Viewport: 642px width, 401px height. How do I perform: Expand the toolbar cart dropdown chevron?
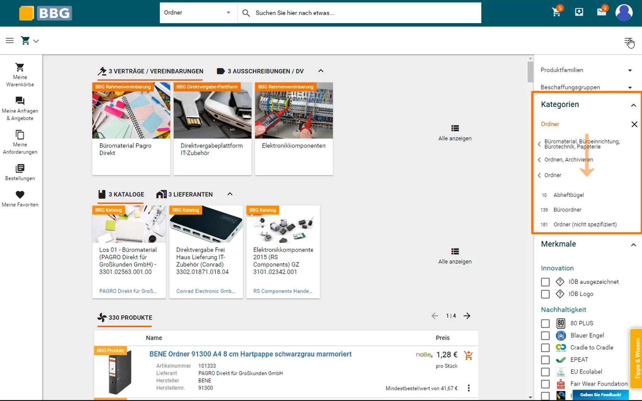pyautogui.click(x=36, y=41)
